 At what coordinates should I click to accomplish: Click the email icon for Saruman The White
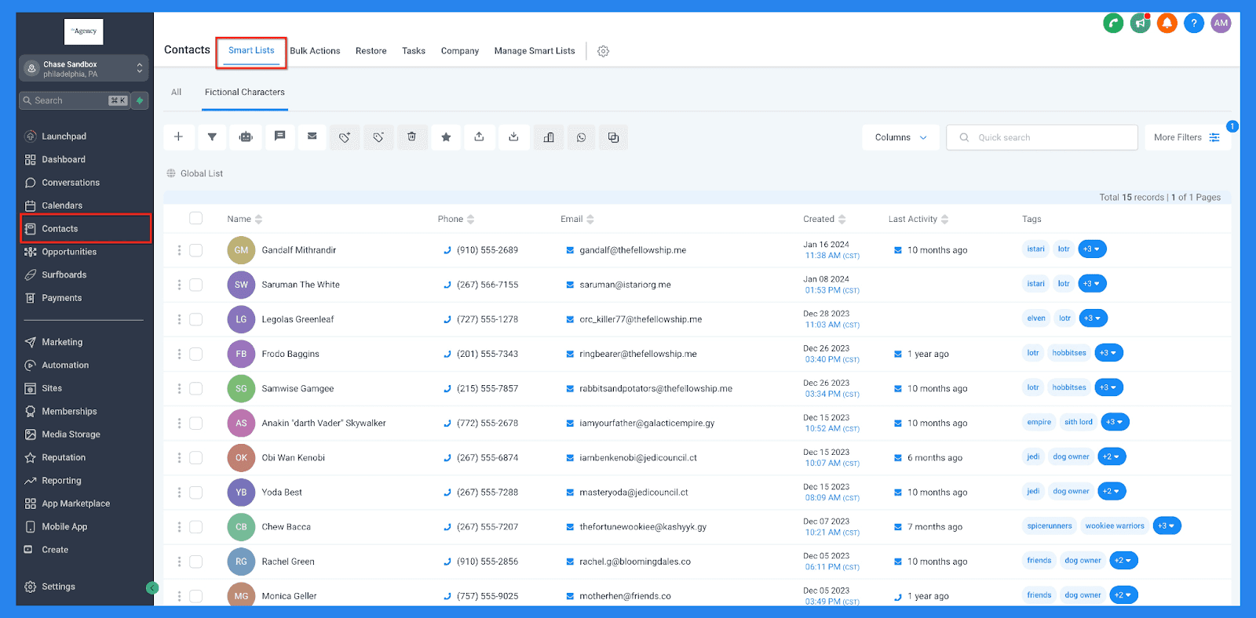tap(570, 285)
